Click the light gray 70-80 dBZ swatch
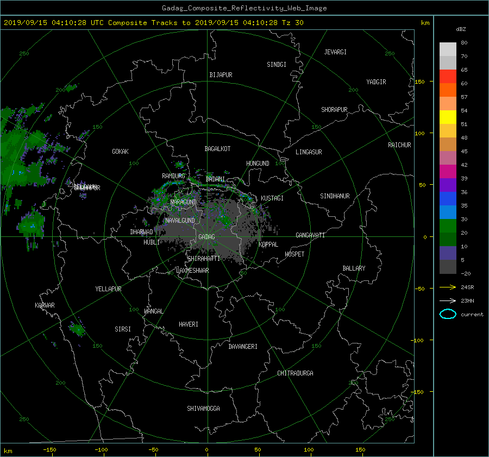489x457 pixels. [448, 49]
